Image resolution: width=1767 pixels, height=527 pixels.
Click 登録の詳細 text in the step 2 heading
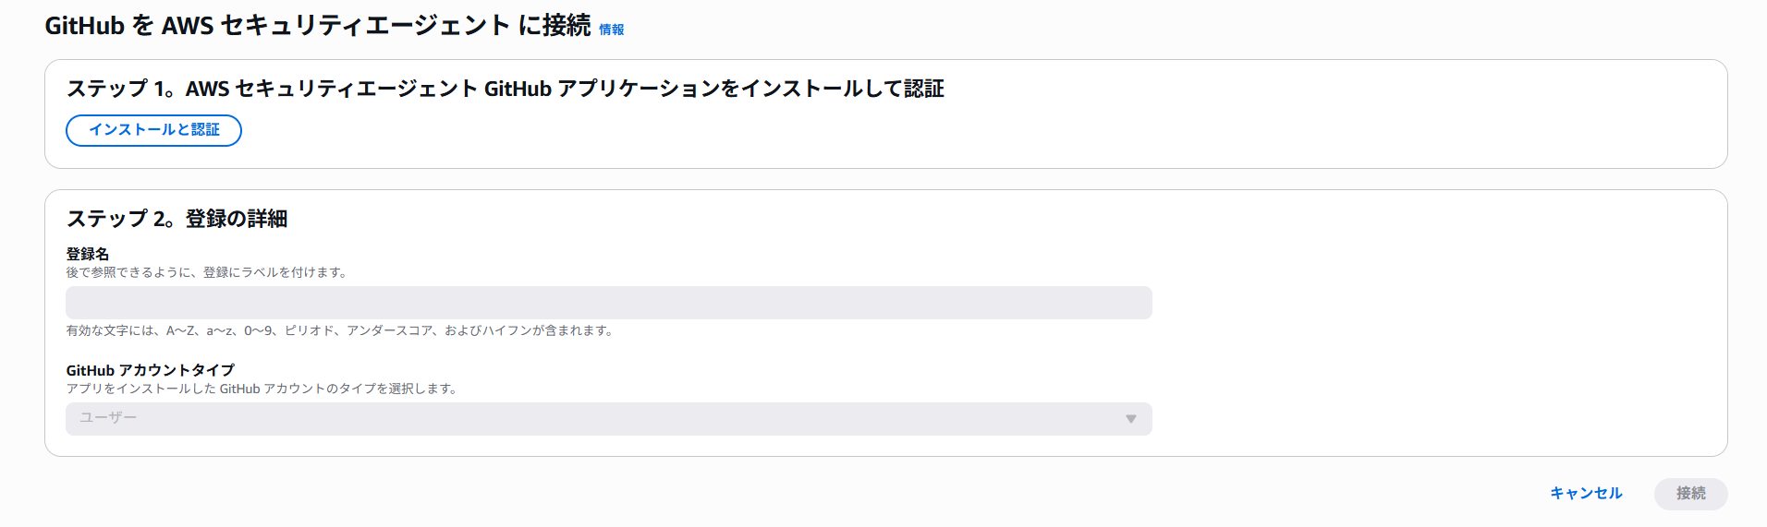(237, 219)
